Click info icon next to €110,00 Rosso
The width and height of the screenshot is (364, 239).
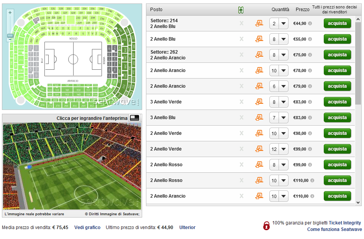pyautogui.click(x=312, y=180)
